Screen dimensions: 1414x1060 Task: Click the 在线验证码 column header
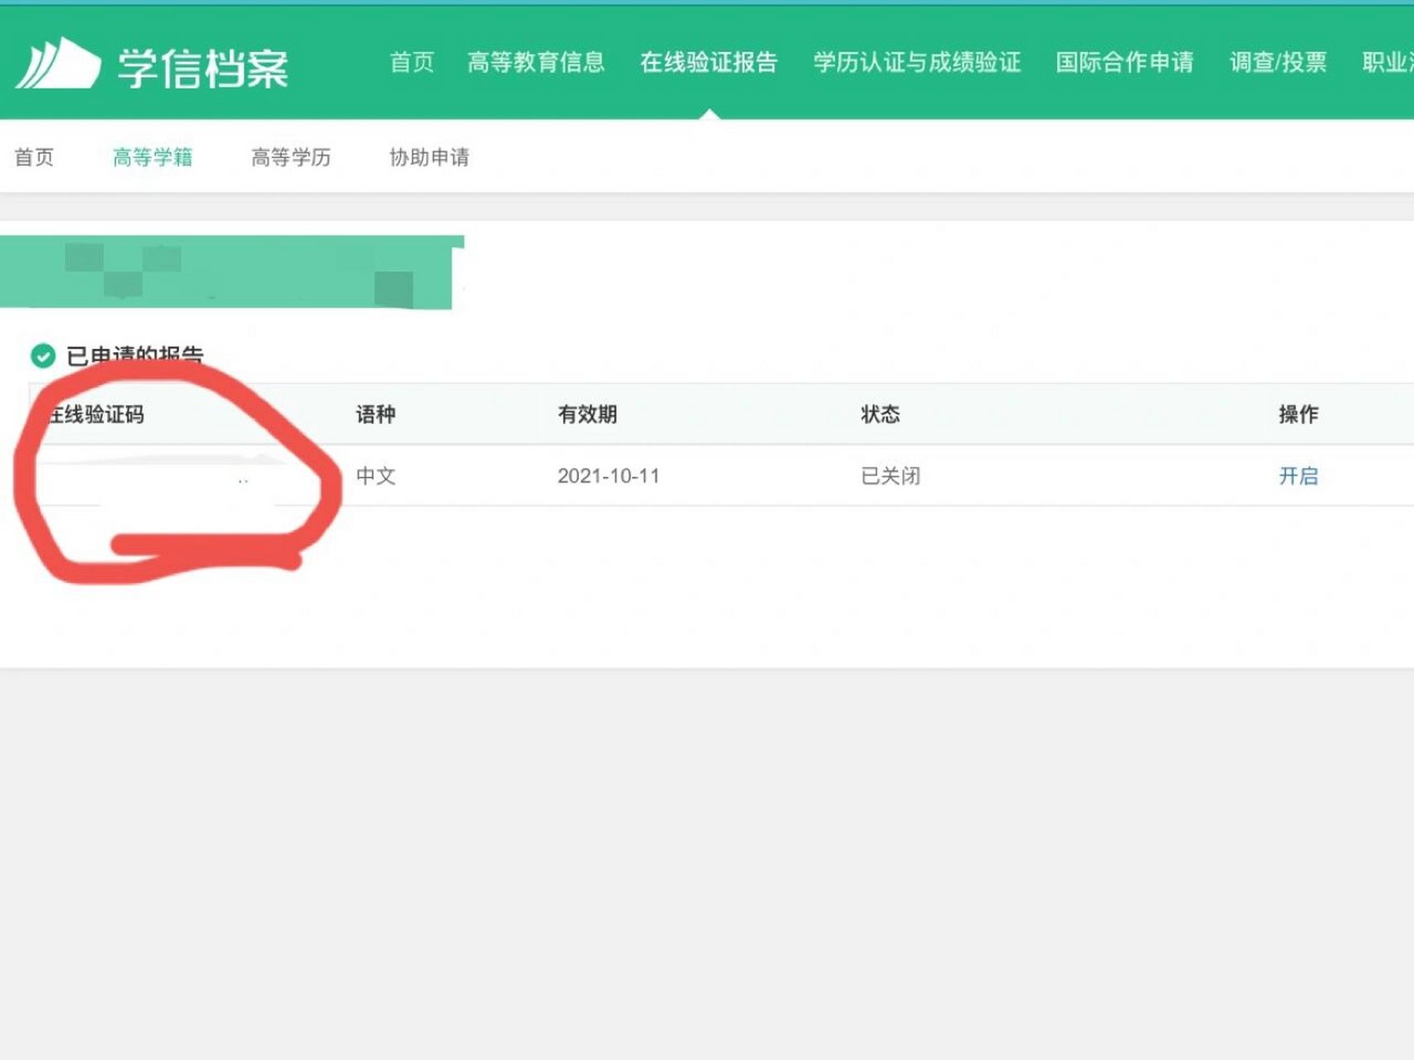coord(94,414)
